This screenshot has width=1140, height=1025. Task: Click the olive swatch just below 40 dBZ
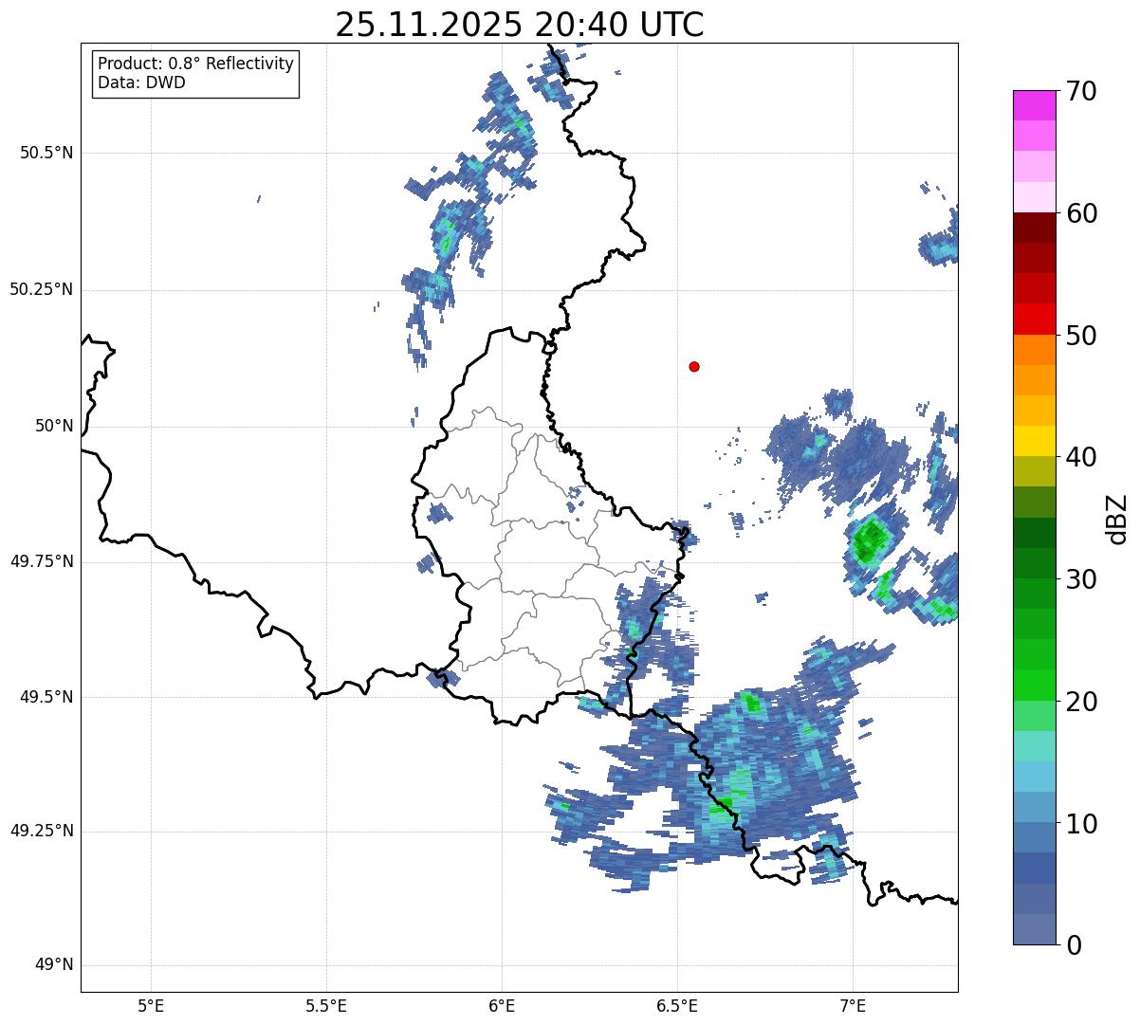click(x=1035, y=471)
